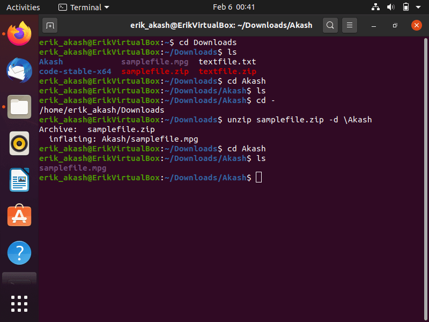Click the terminal prompt cursor area
Image resolution: width=429 pixels, height=322 pixels.
click(259, 178)
